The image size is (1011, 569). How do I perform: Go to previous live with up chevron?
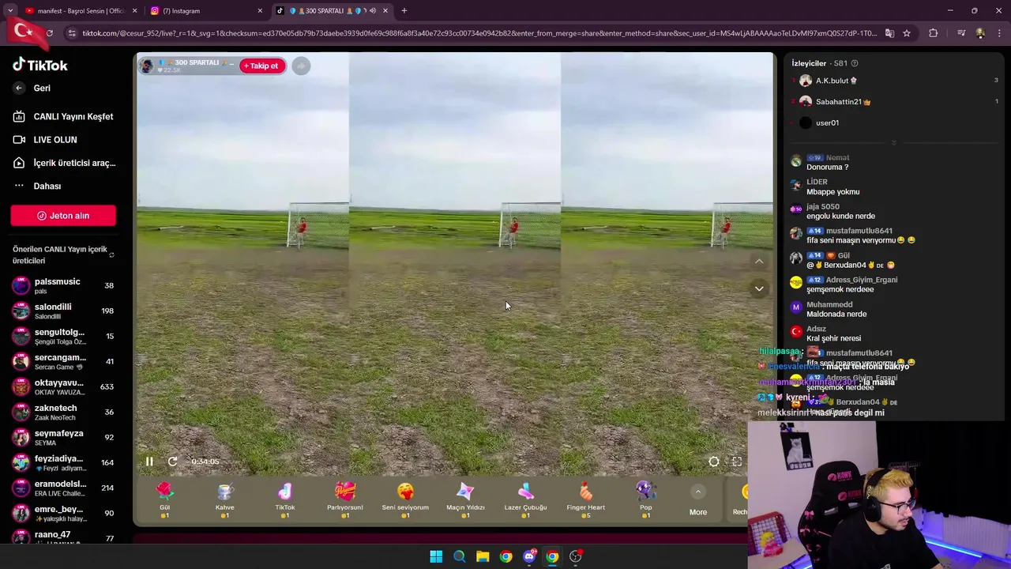coord(759,262)
